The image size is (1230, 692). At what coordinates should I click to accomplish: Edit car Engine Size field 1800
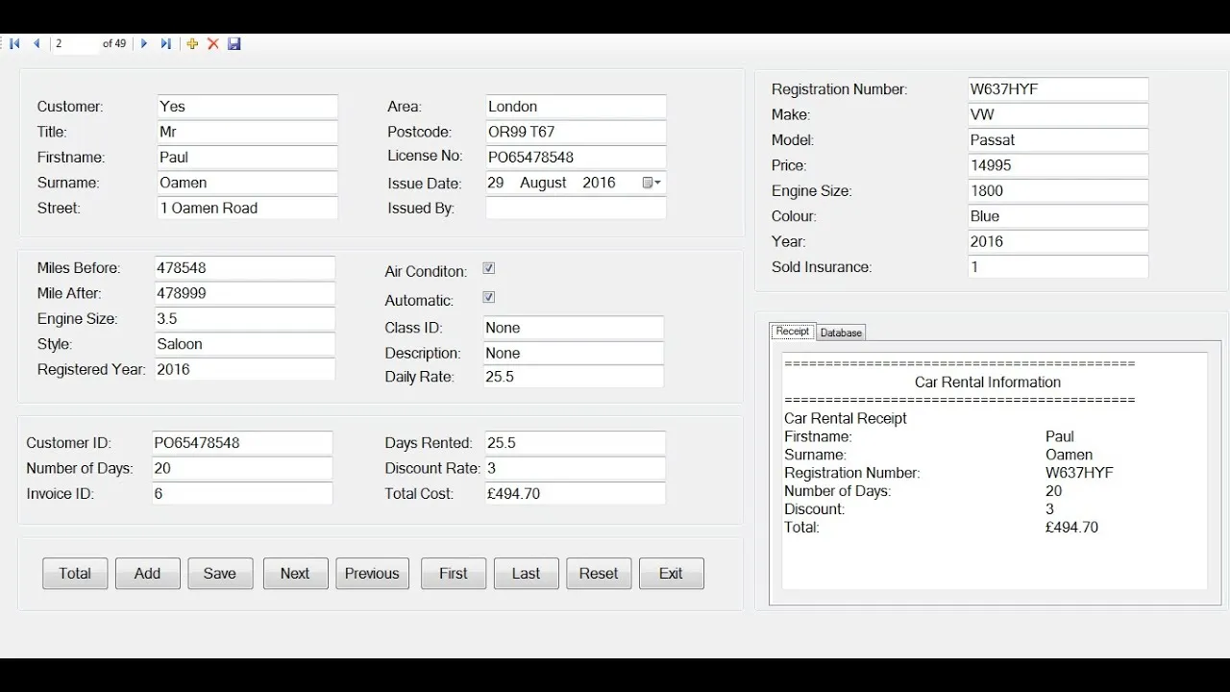pyautogui.click(x=1058, y=191)
